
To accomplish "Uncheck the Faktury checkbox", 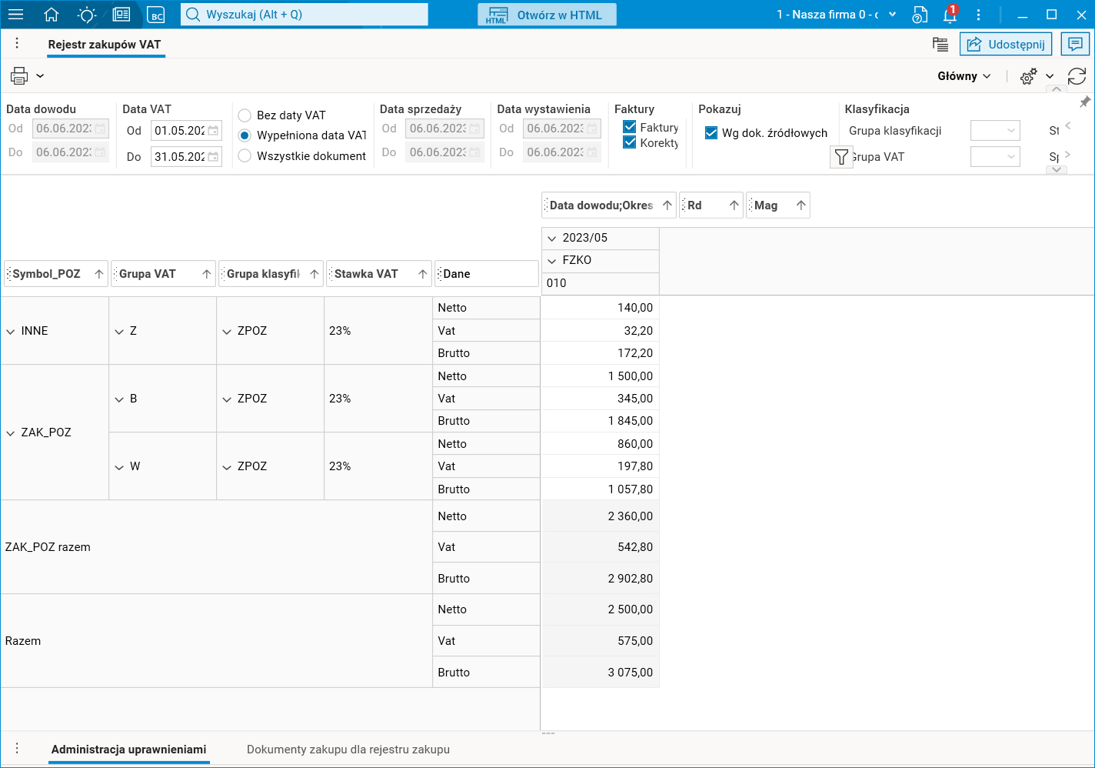I will coord(630,127).
